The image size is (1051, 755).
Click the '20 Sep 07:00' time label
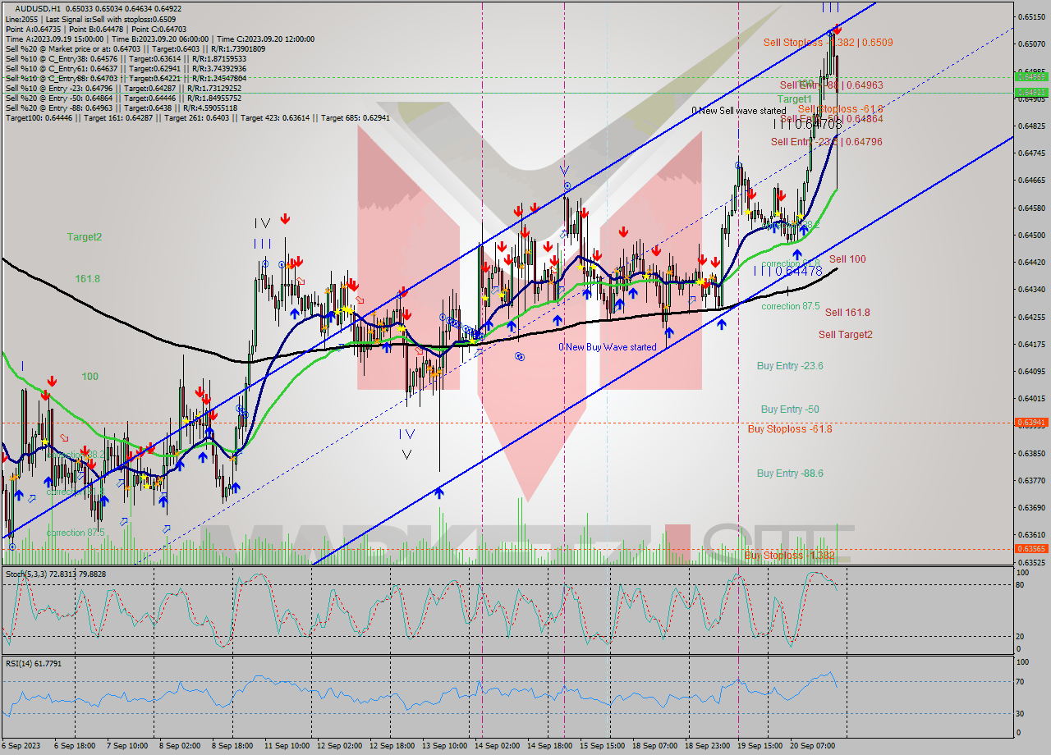812,746
